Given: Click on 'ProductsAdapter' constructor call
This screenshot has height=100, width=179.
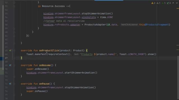Looking at the screenshot, I should click(95, 25).
